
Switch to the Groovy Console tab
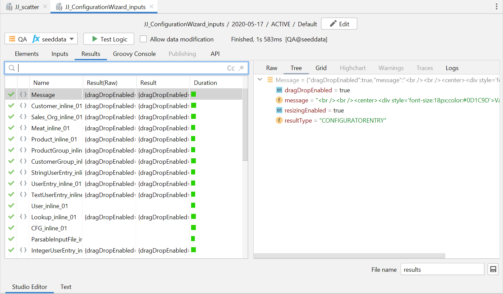click(x=134, y=54)
